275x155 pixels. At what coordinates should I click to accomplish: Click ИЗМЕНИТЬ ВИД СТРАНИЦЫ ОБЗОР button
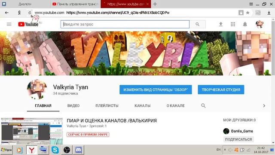click(x=156, y=90)
